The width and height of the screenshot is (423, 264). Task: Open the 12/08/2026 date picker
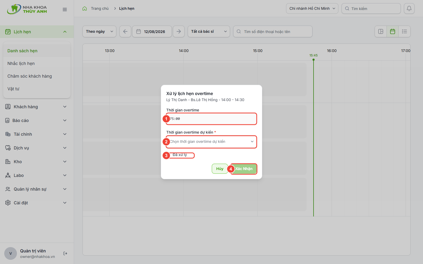pos(152,31)
